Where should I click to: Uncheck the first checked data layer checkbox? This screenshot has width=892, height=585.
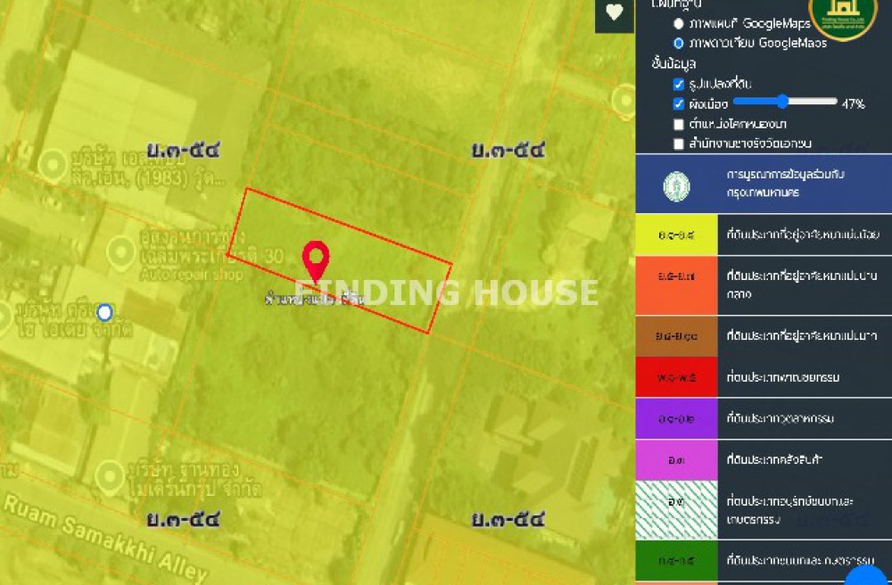679,84
